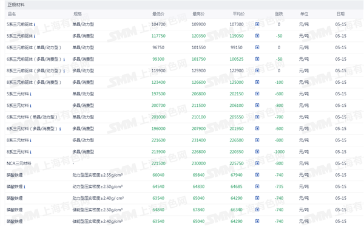This screenshot has height=226, width=364.
Task: Select highest price cell 120350
Action: point(198,36)
